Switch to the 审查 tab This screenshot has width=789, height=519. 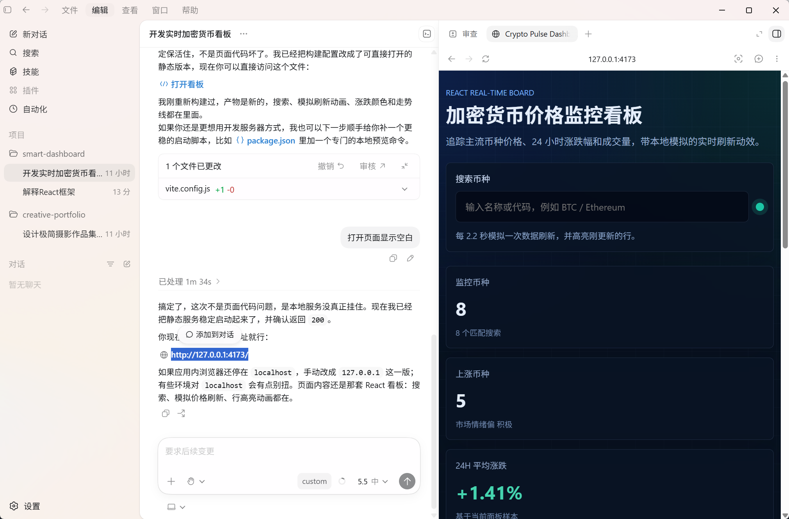click(x=464, y=34)
